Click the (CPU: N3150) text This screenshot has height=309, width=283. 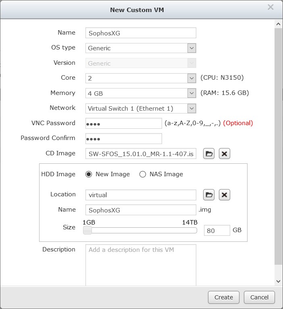pos(222,77)
